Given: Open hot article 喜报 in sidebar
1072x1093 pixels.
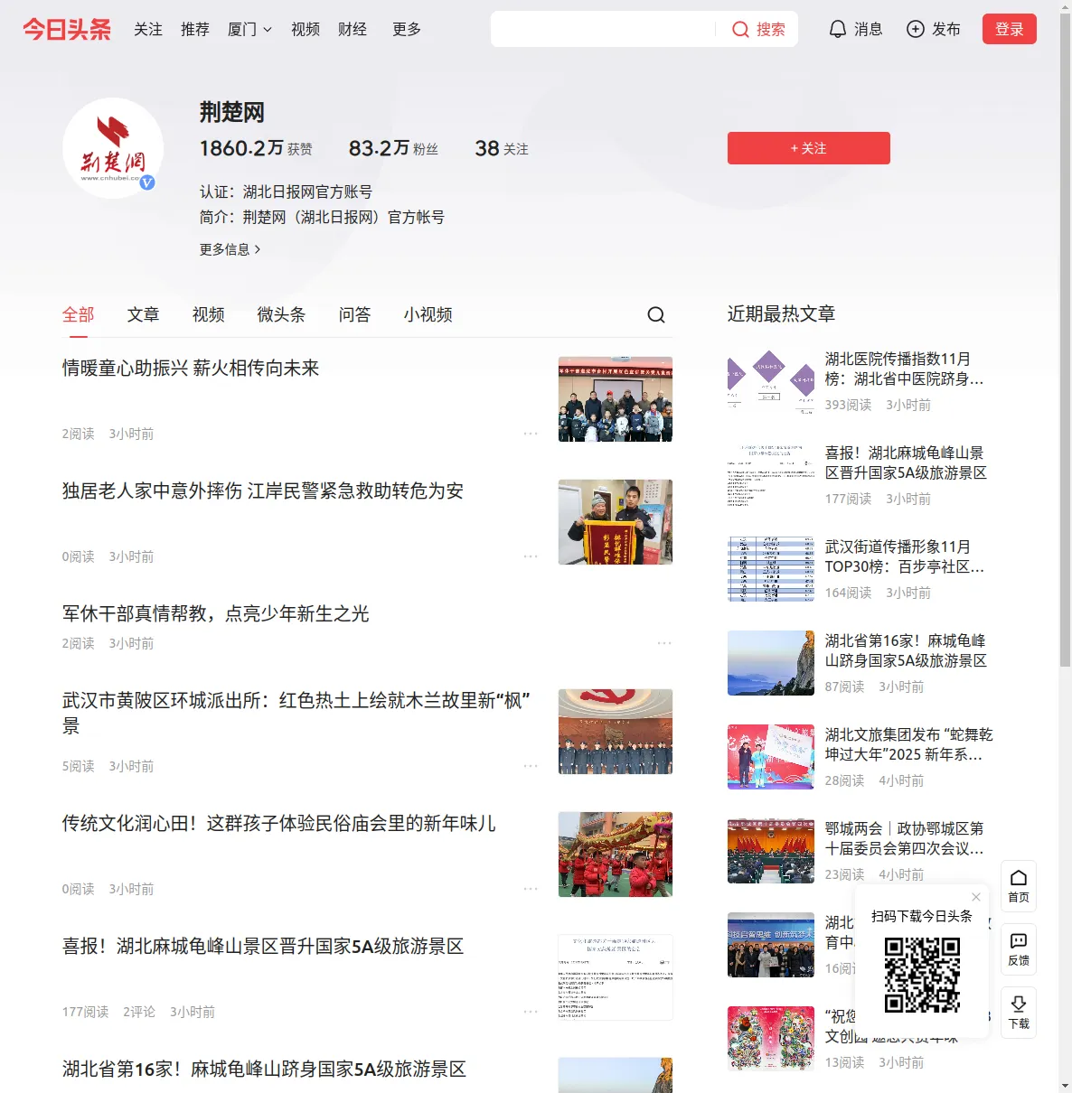Looking at the screenshot, I should (x=906, y=462).
